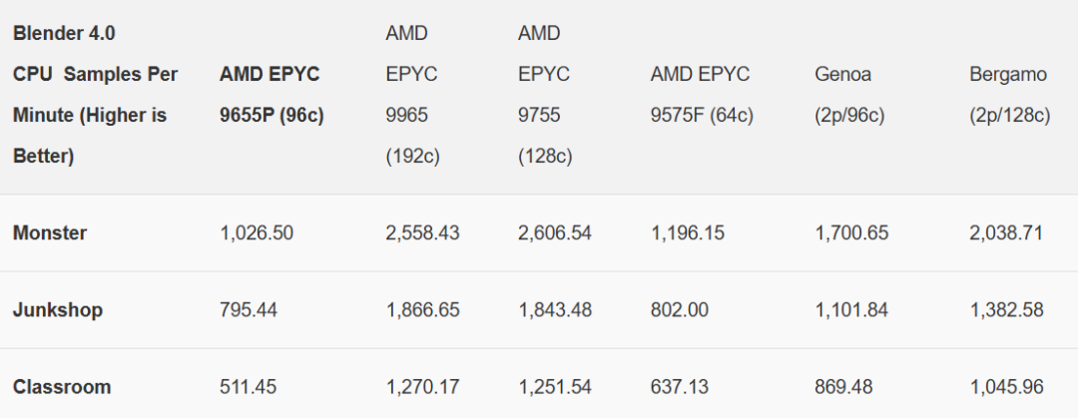Screen dimensions: 1078x418
Task: Select Junkshop value 1,866.65
Action: 423,310
